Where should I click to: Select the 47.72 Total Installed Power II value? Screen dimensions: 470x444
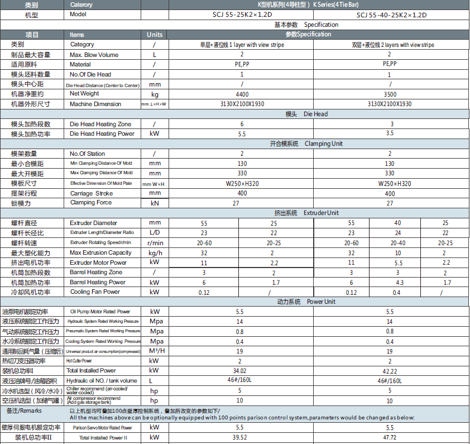pos(390,437)
